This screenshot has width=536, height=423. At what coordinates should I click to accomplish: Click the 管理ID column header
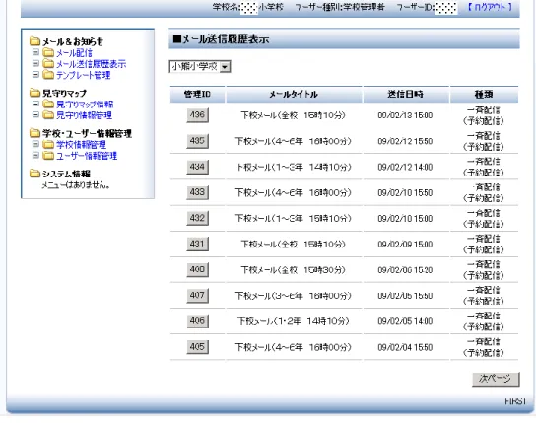198,94
